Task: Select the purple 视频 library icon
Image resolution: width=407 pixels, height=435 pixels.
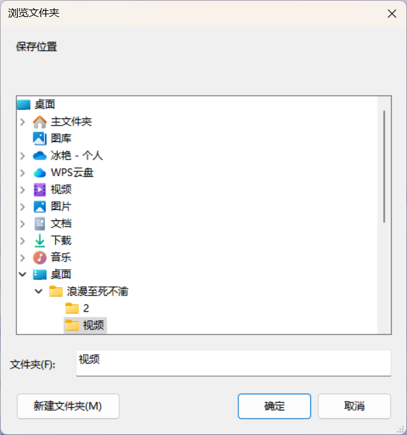Action: (x=39, y=190)
